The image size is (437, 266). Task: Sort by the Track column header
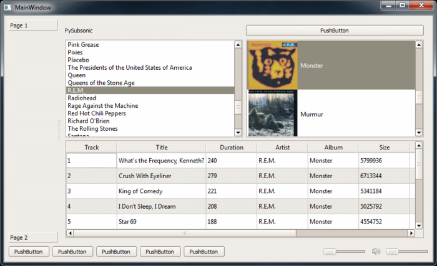(92, 147)
